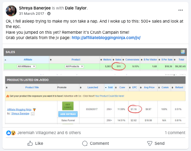Open the wow reaction emoji icon
The image size is (191, 151).
pyautogui.click(x=13, y=133)
